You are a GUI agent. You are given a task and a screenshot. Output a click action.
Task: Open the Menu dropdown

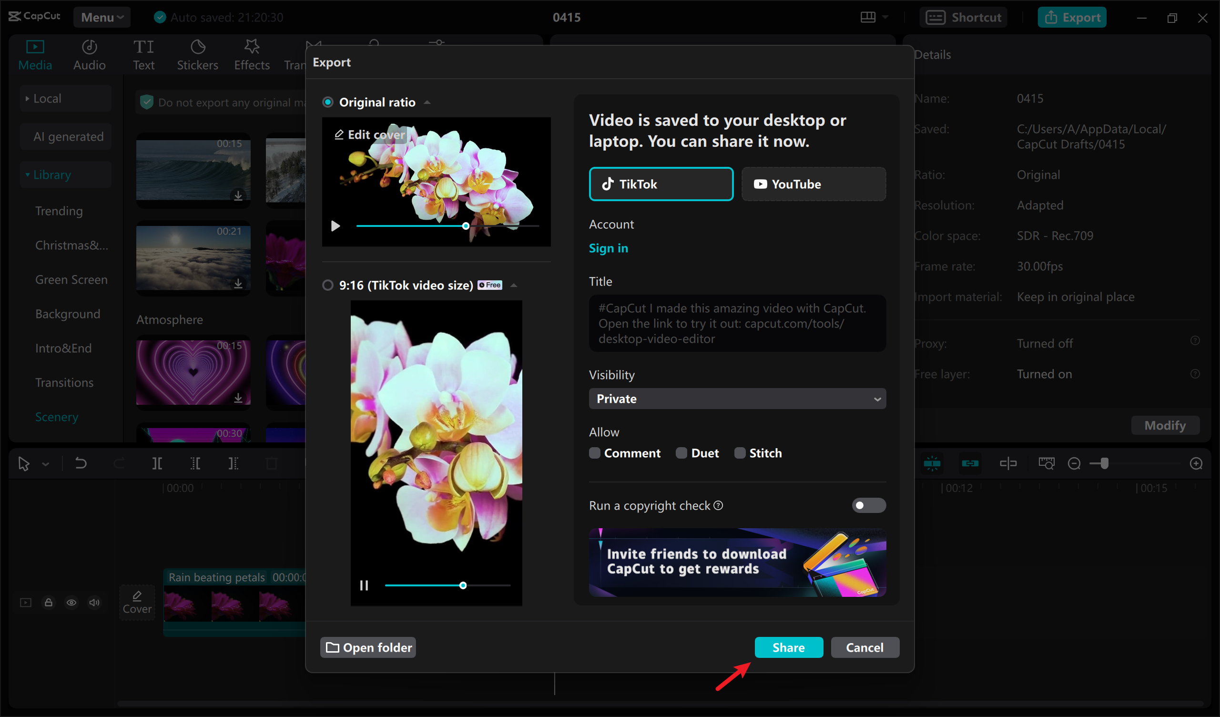pos(102,18)
